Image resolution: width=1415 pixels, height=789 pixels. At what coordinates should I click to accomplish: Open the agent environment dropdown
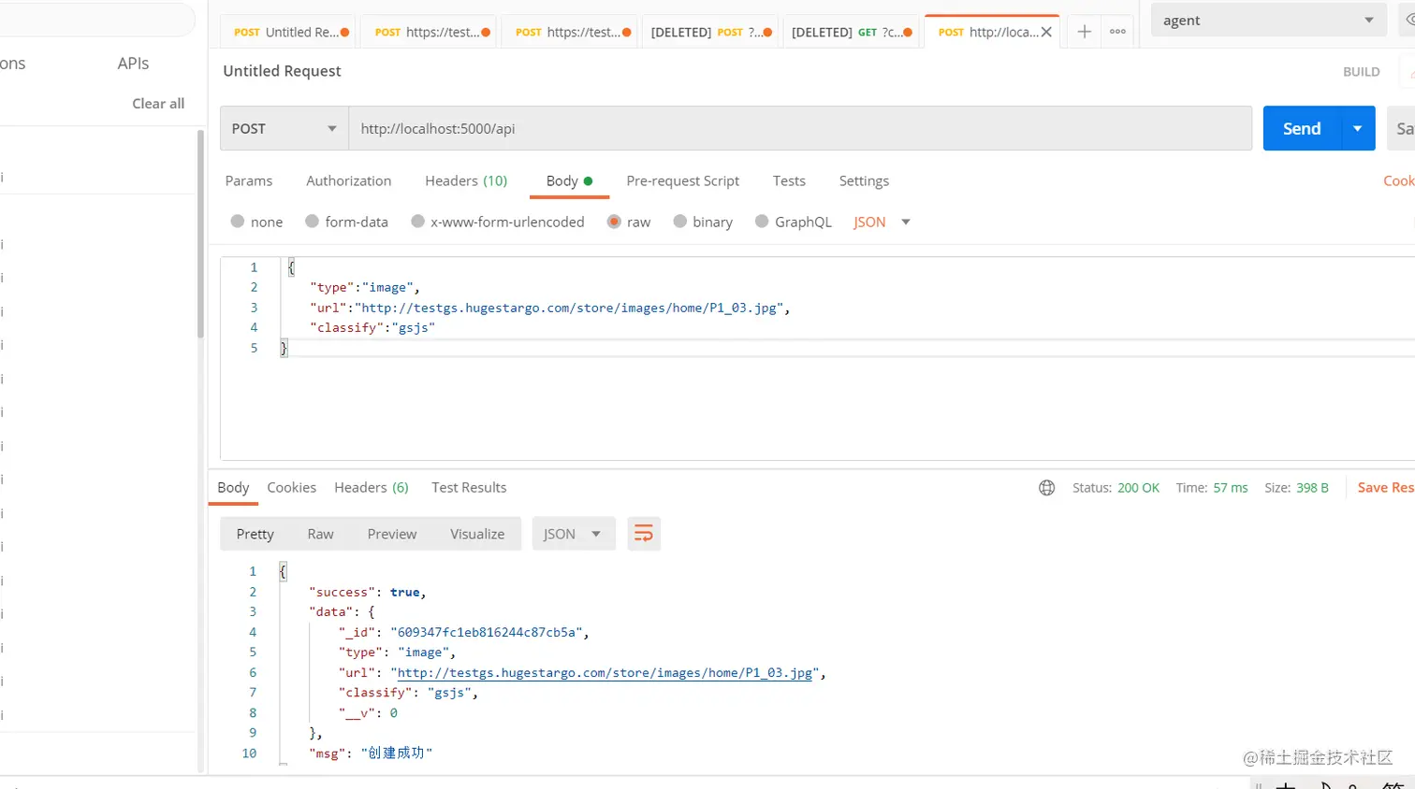coord(1267,21)
